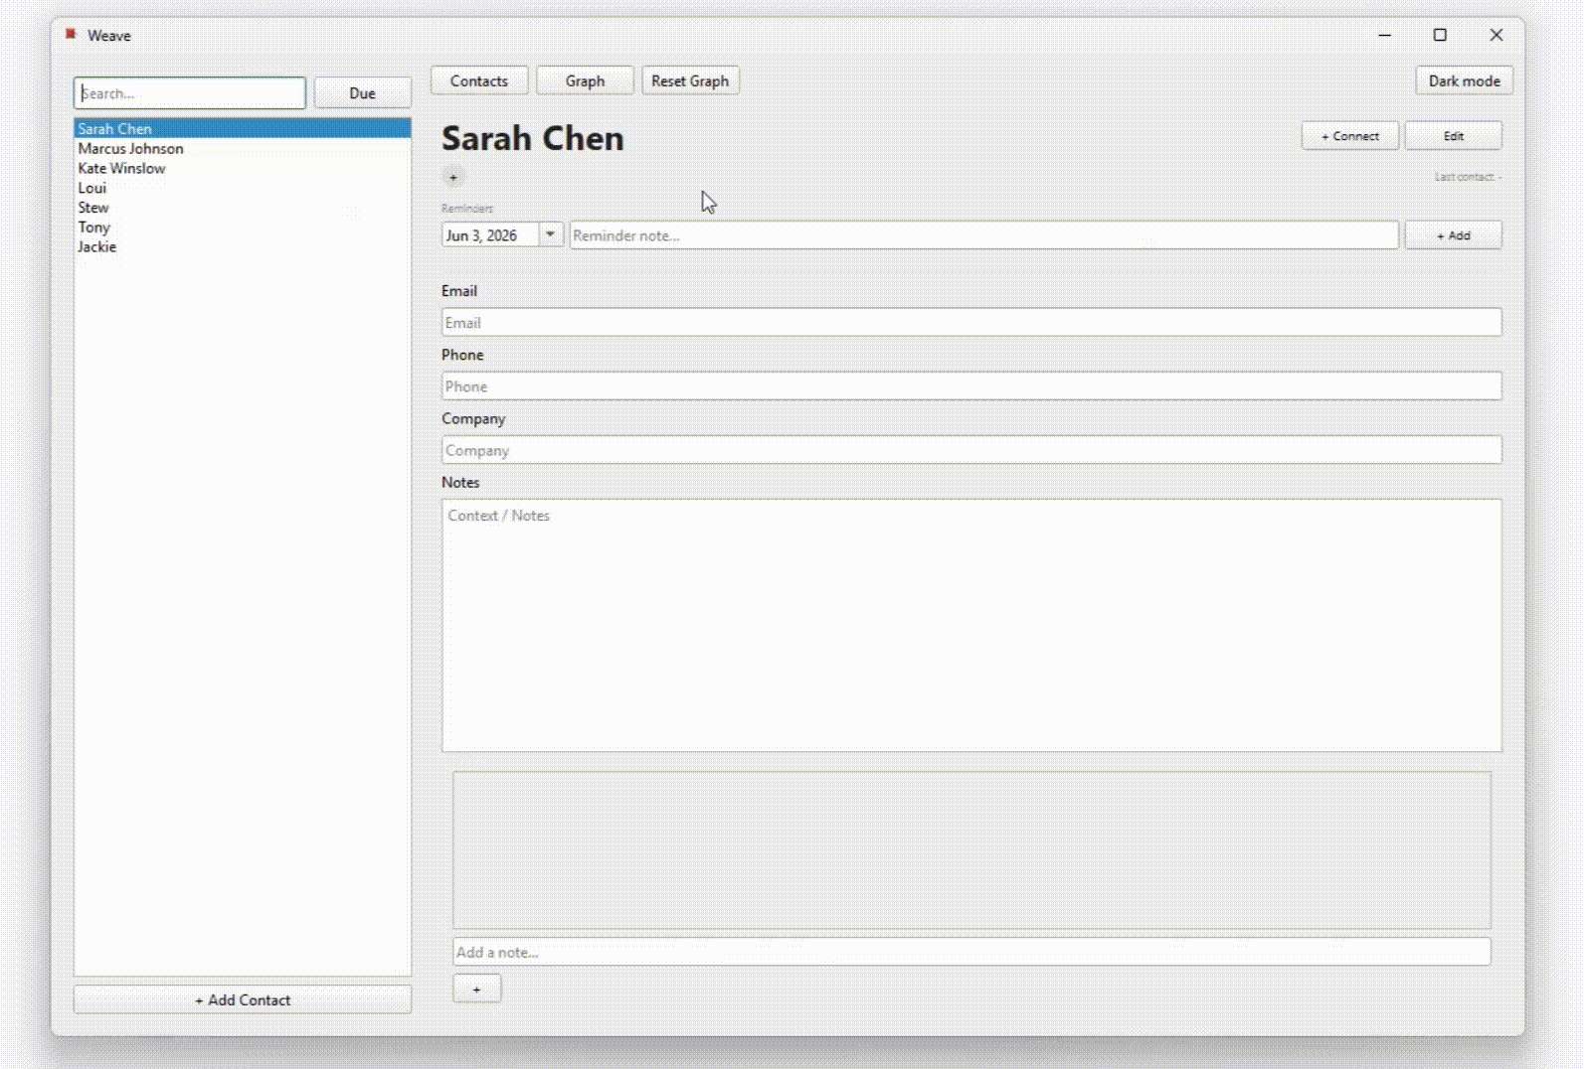Click the Phone input field

pyautogui.click(x=971, y=385)
